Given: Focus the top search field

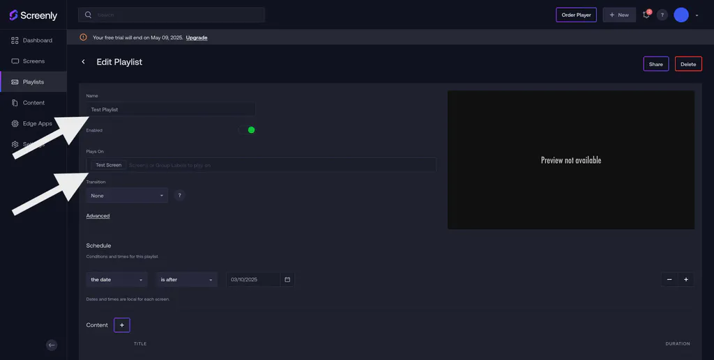Looking at the screenshot, I should click(172, 15).
